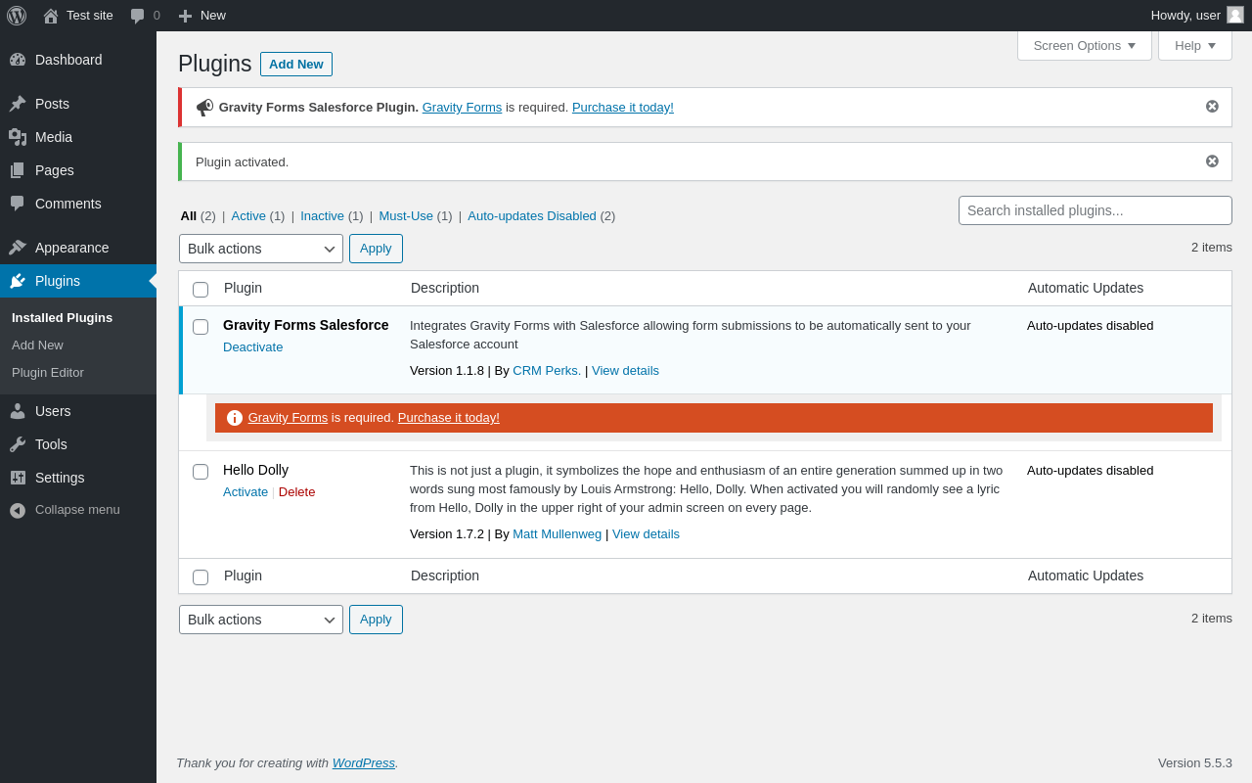Click the Appearance brush icon
Viewport: 1252px width, 783px height.
18,248
